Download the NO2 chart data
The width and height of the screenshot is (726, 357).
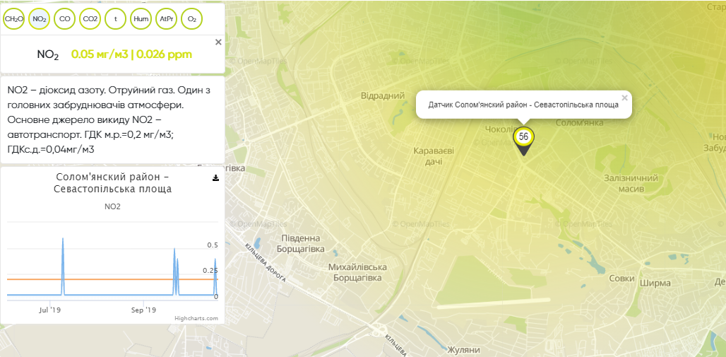pos(215,178)
